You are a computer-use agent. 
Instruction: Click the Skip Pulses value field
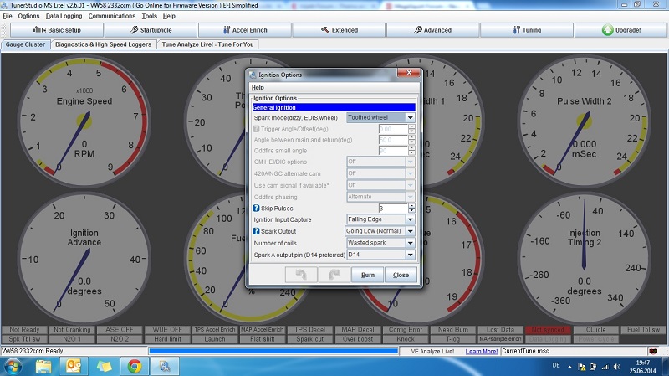tap(392, 208)
